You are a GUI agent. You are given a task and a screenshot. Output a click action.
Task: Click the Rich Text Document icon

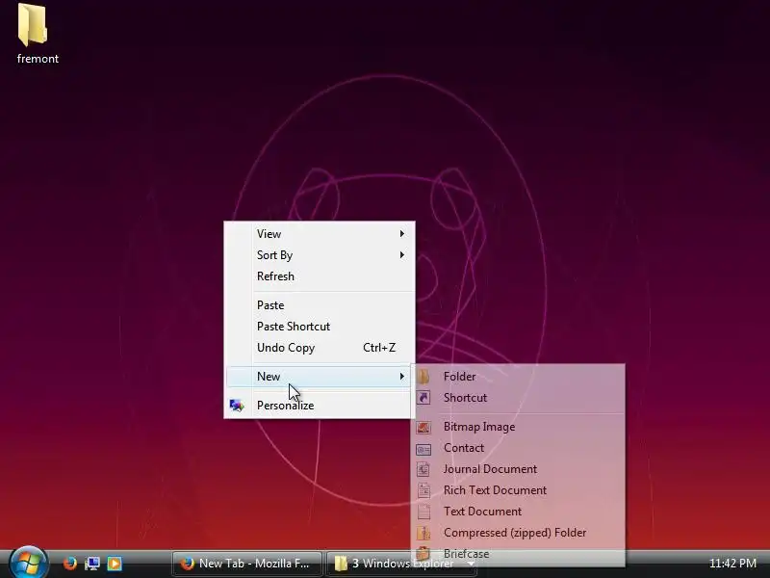pyautogui.click(x=423, y=490)
